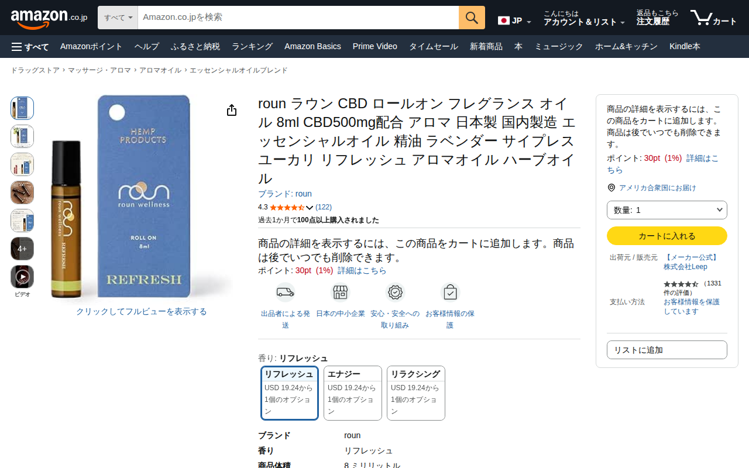Open the ドラッグストア breadcrumb
This screenshot has height=468, width=749.
coord(35,70)
